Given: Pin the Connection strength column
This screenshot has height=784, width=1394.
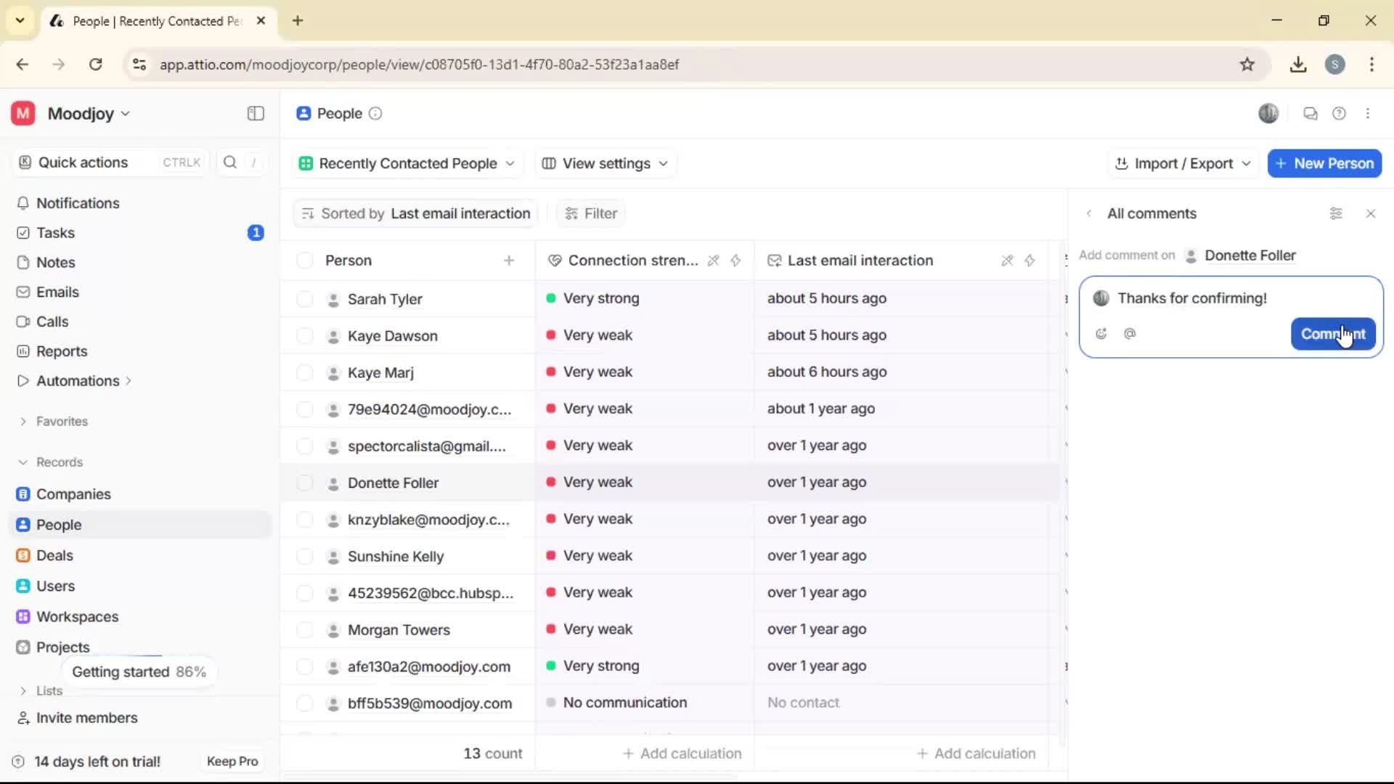Looking at the screenshot, I should (x=714, y=261).
